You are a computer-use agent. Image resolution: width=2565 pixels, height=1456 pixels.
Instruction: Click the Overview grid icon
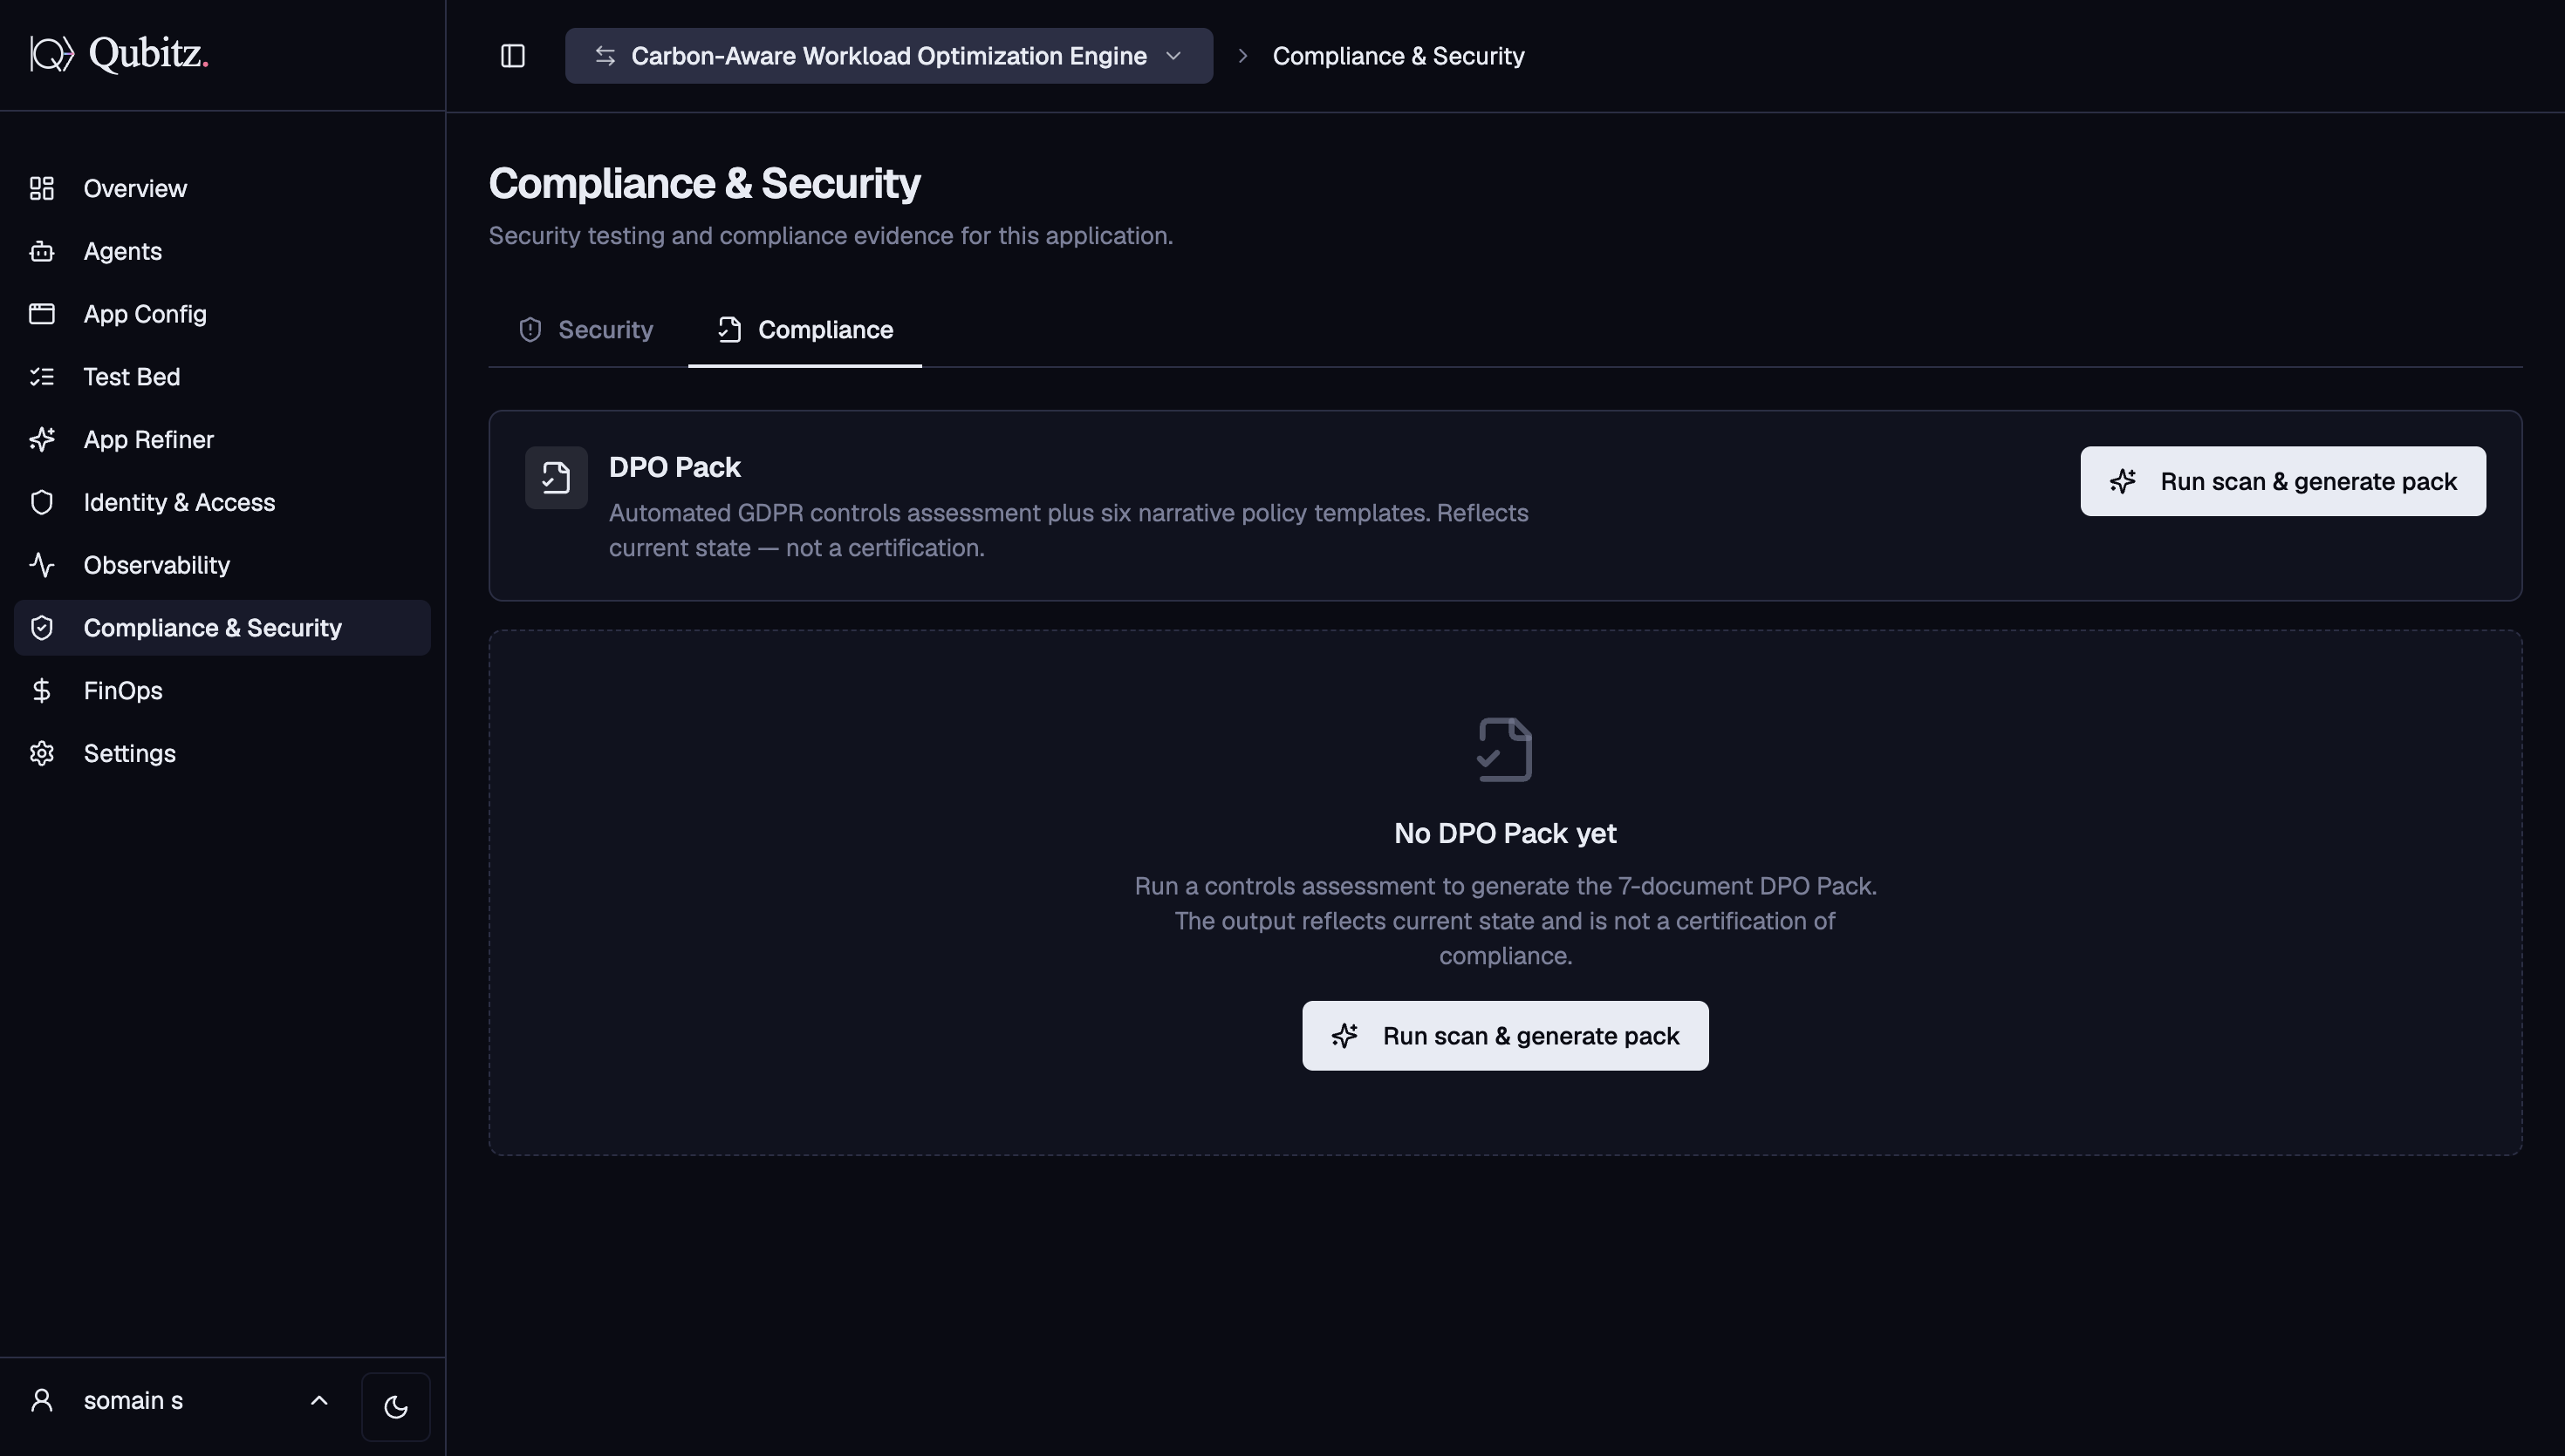tap(42, 188)
